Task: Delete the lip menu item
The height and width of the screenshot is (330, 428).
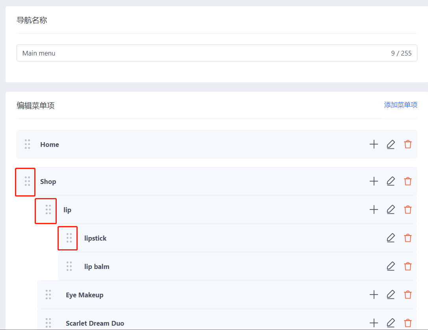Action: [408, 210]
